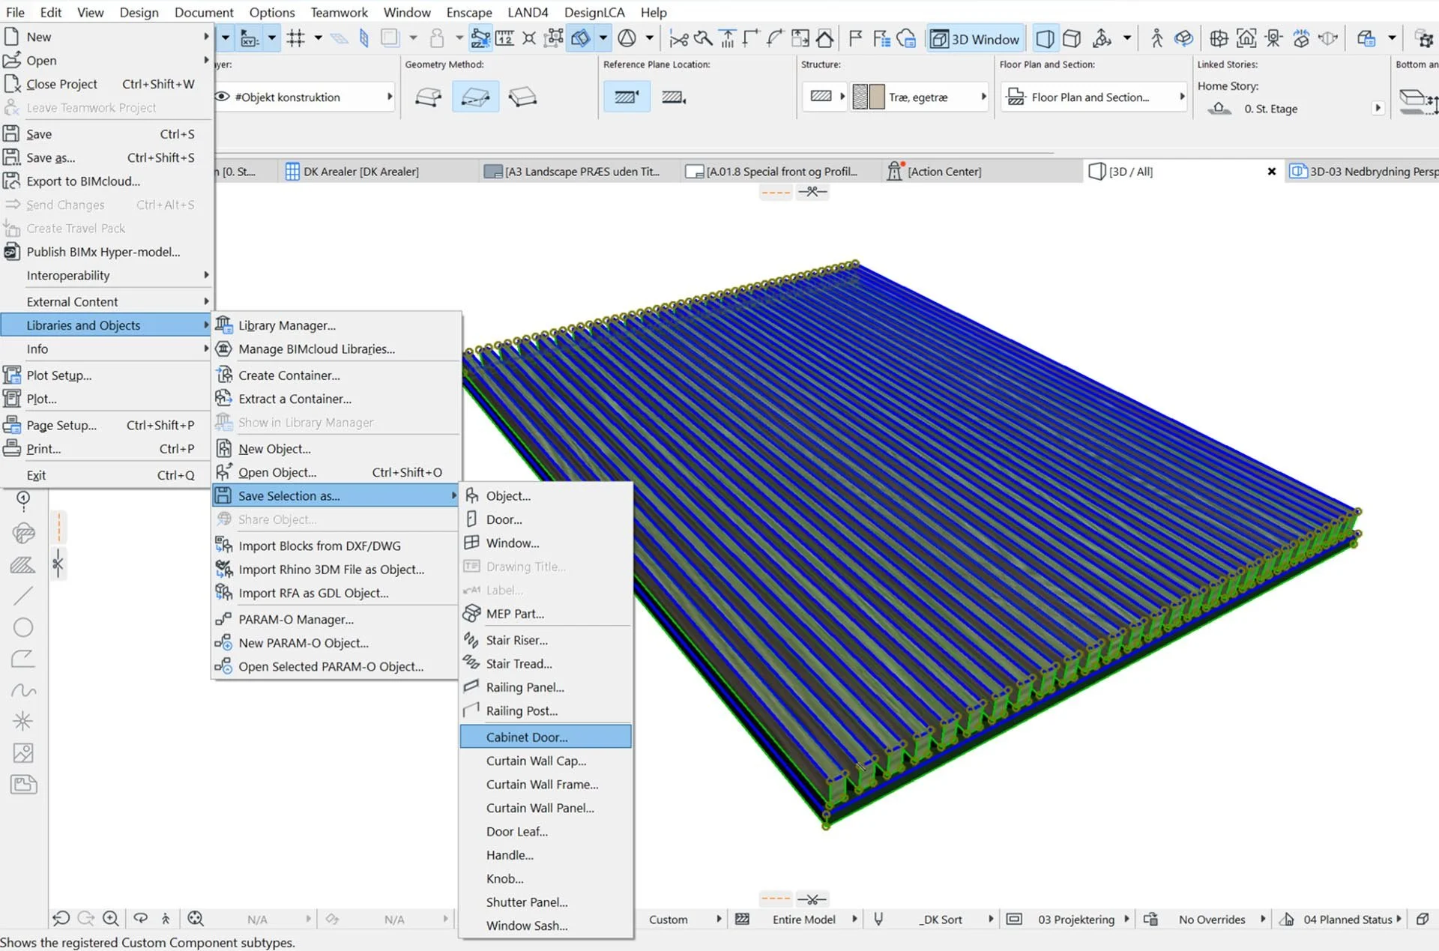
Task: Click the zoom in magnifier icon
Action: 111,919
